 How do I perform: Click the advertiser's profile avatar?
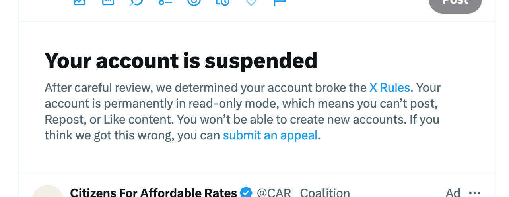(x=48, y=191)
